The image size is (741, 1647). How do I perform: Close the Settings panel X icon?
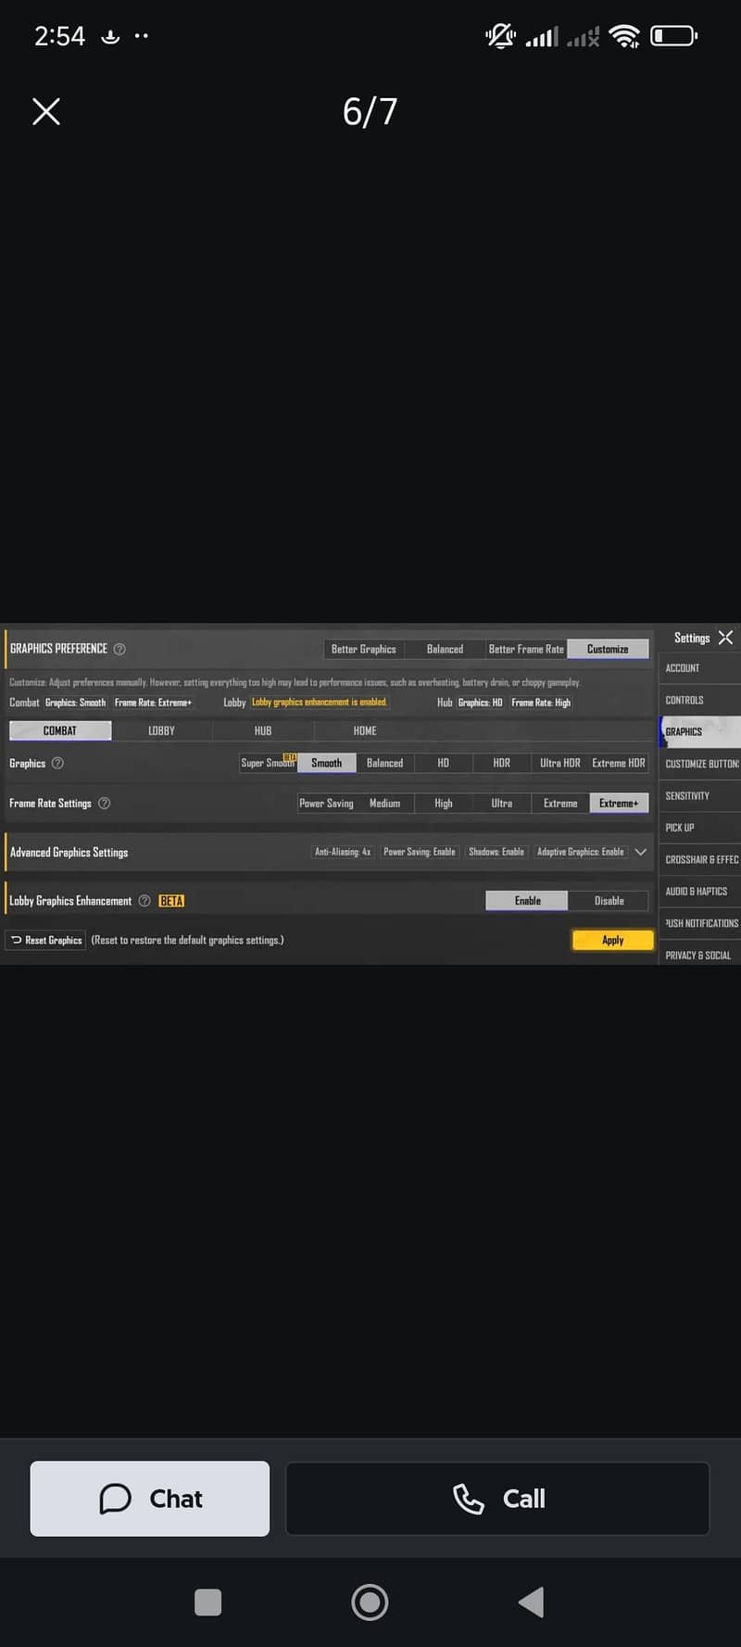[725, 638]
